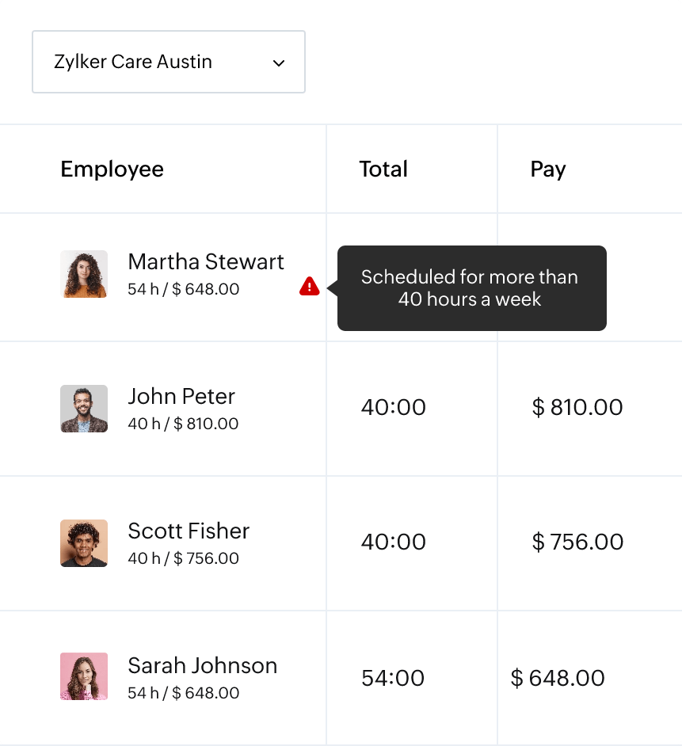Click Sarah Johnson's profile photo
682x746 pixels.
(84, 676)
